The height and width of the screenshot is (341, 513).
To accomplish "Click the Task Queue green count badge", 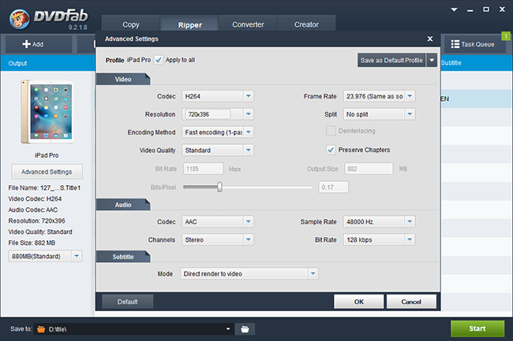I will click(x=506, y=36).
